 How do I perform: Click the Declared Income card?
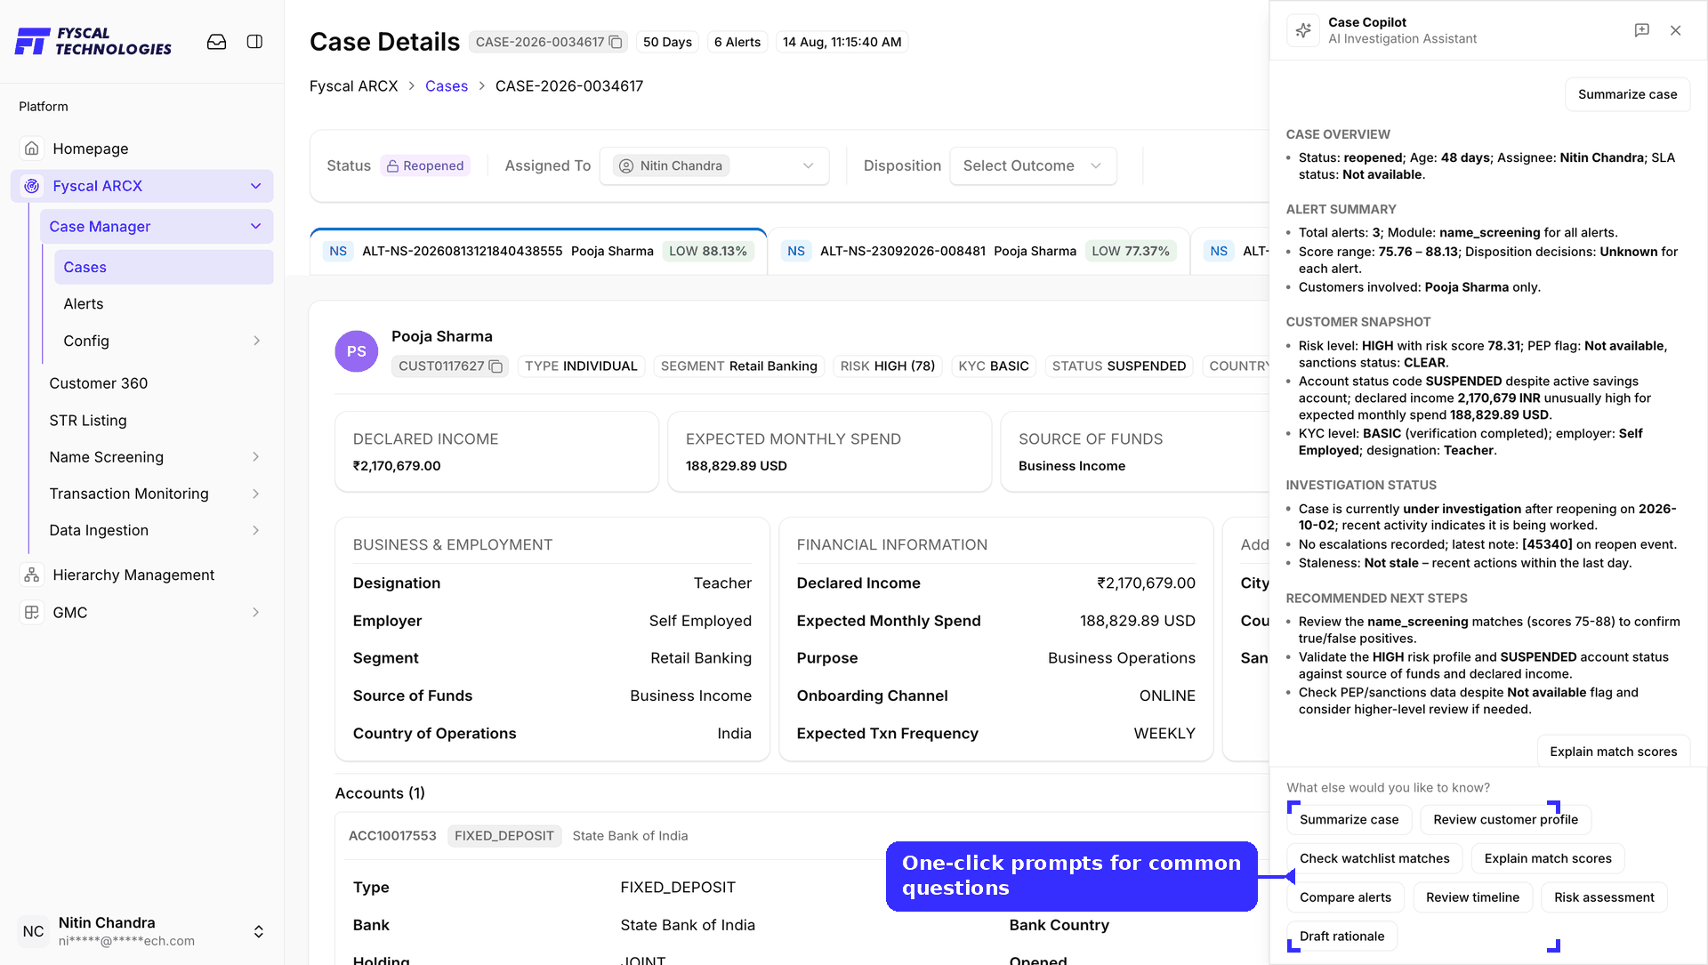[x=496, y=452]
